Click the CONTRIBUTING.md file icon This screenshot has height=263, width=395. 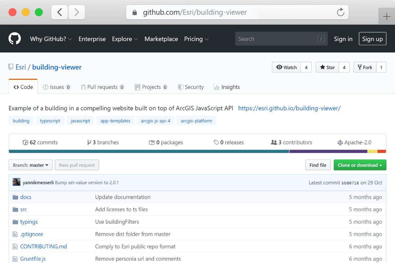click(15, 247)
